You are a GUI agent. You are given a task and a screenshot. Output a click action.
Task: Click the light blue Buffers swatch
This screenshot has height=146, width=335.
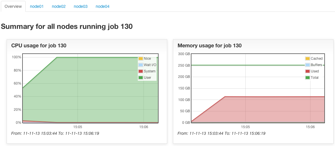coord(307,65)
